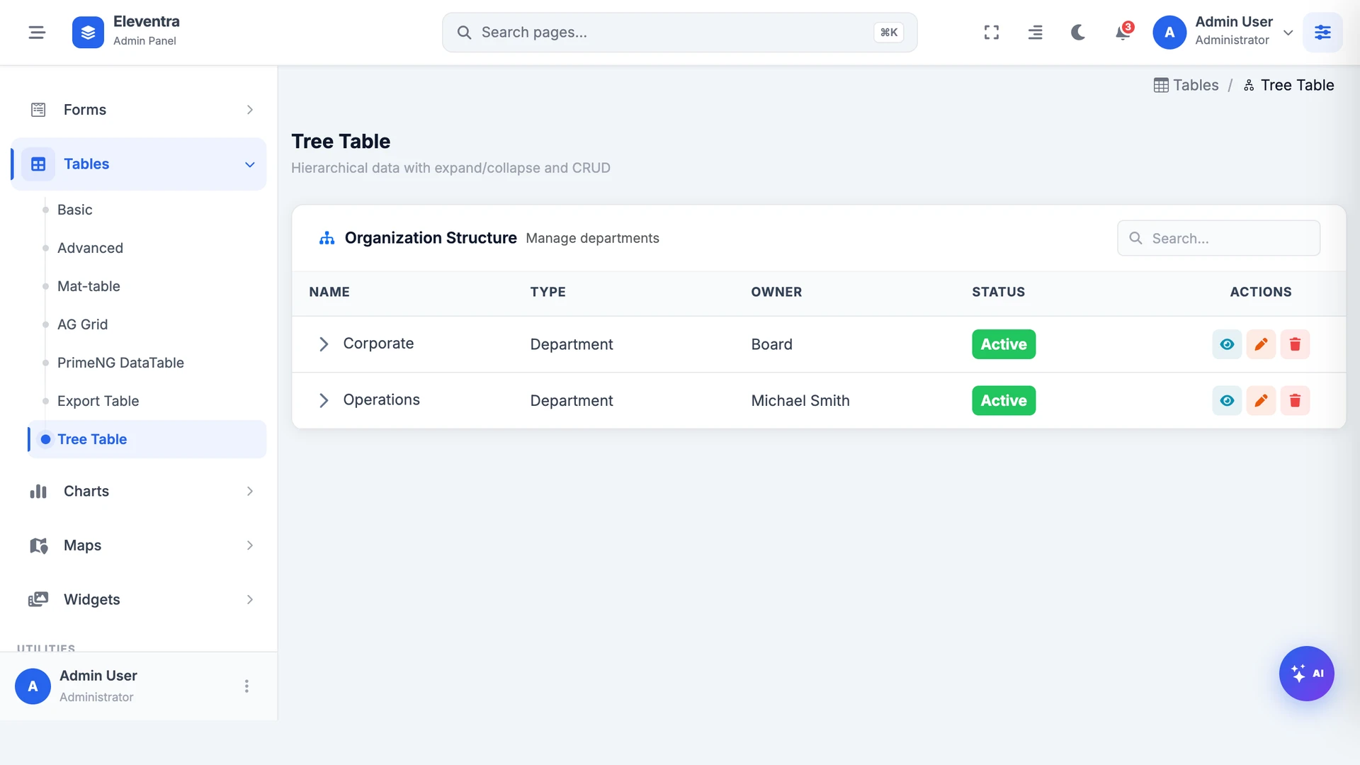Expand the Operations row
This screenshot has width=1360, height=765.
tap(324, 400)
